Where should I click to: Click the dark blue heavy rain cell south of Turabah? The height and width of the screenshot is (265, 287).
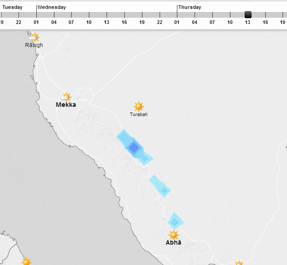[x=134, y=148]
